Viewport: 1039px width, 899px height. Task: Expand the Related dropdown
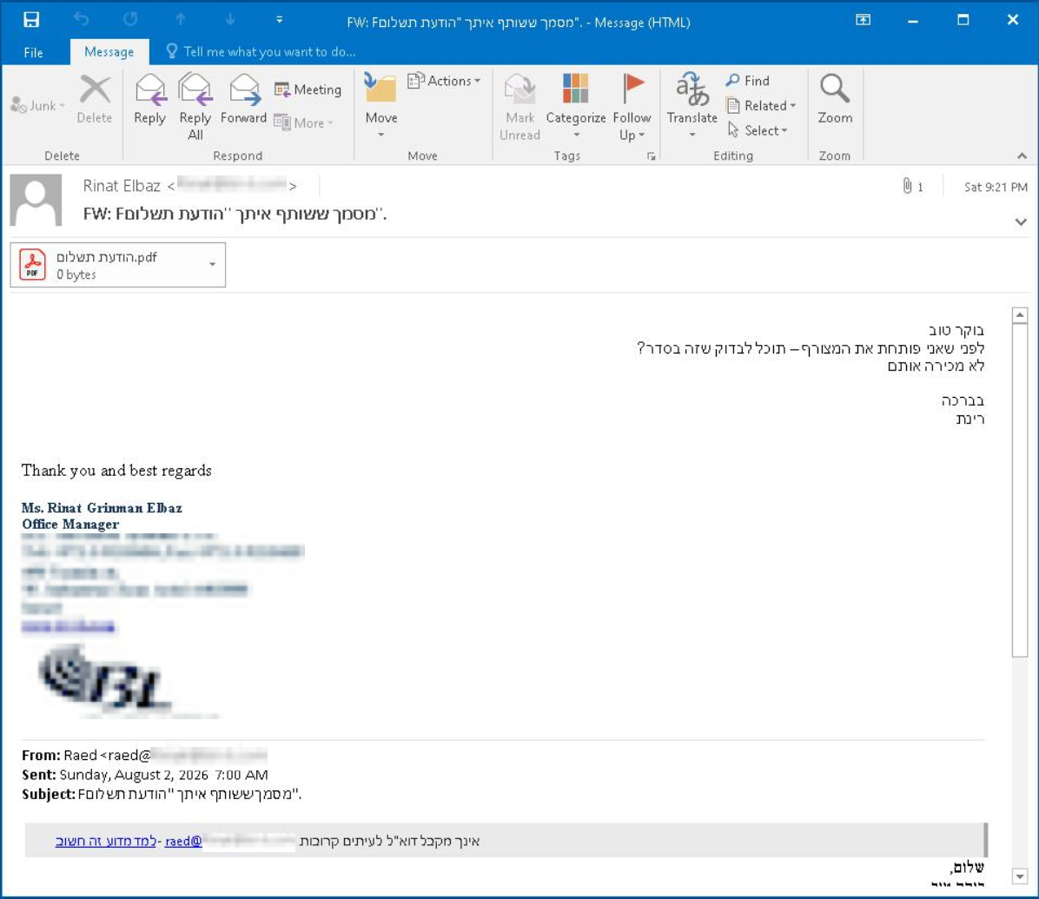761,105
